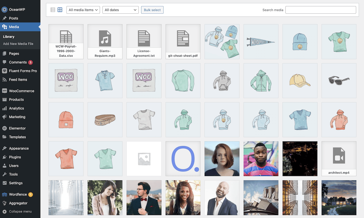Click the Elementor sidebar icon
364x218 pixels.
pyautogui.click(x=4, y=128)
